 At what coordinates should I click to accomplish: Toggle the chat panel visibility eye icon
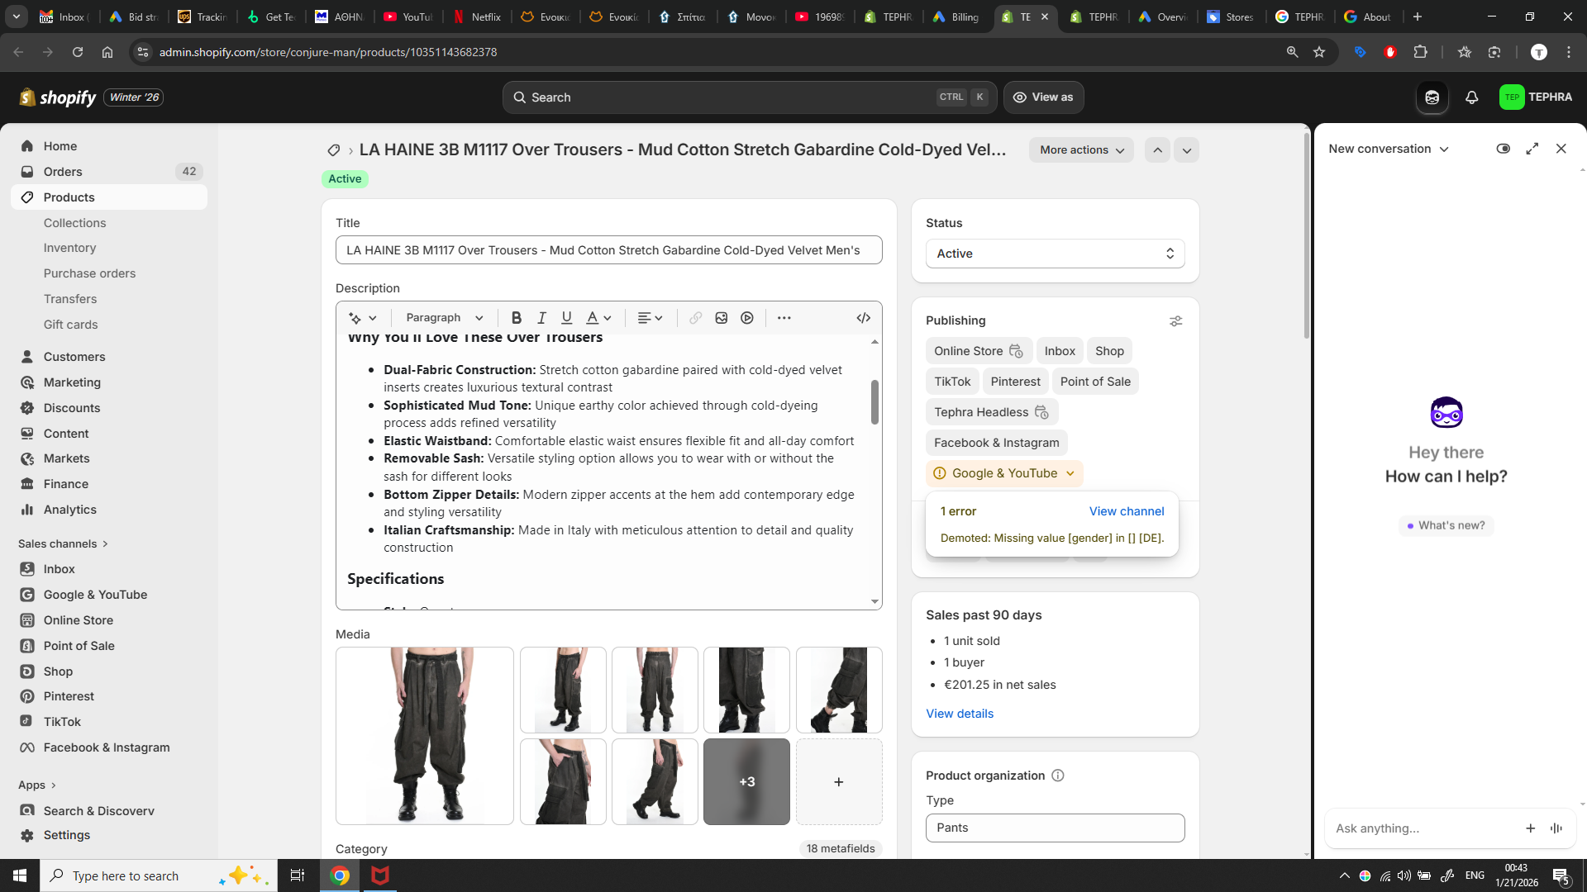pyautogui.click(x=1503, y=149)
